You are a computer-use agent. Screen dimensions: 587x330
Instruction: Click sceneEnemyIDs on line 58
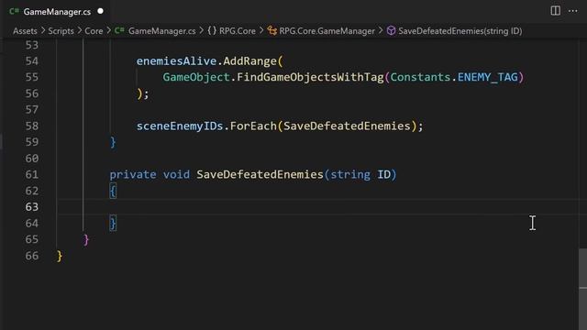click(180, 126)
